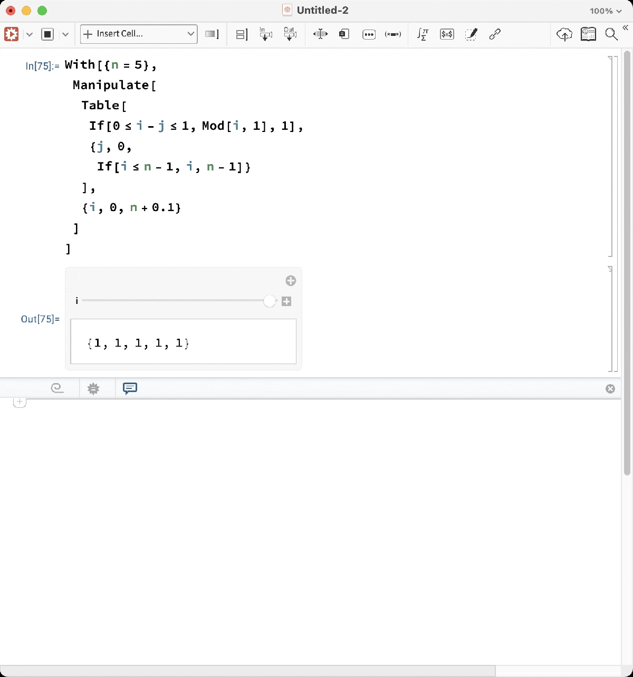
Task: Select the output cell bracket on right
Action: (610, 319)
